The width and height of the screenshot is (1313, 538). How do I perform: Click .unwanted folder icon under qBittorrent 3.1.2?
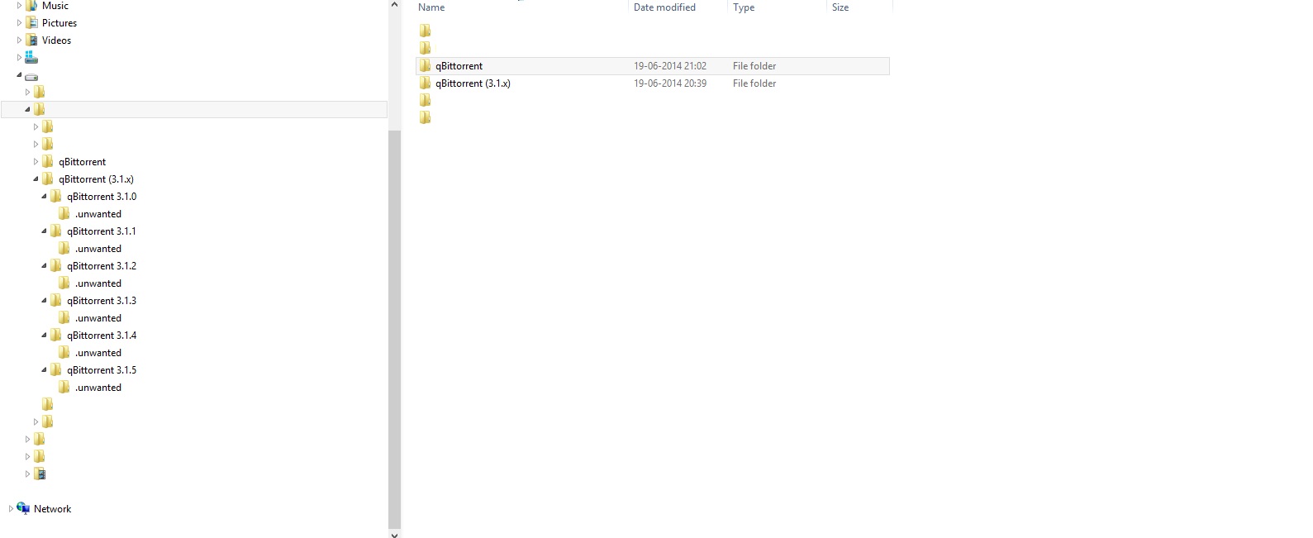click(x=64, y=283)
